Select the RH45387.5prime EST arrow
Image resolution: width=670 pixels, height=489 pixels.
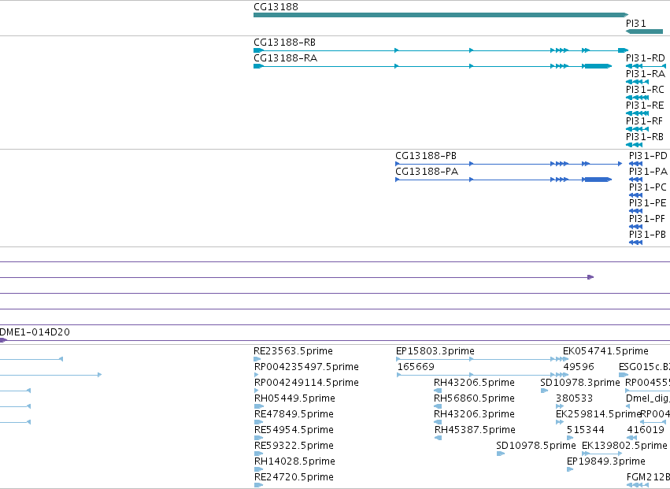click(x=438, y=438)
